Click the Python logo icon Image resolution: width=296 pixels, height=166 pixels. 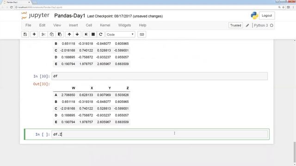point(254,15)
